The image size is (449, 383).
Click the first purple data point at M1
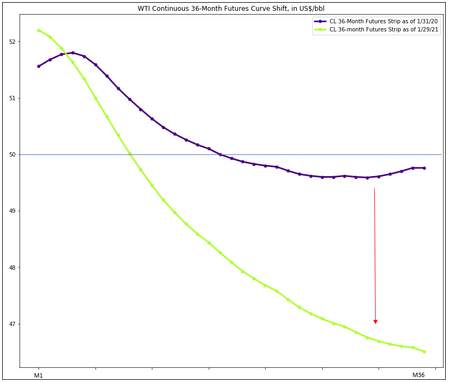(x=39, y=66)
